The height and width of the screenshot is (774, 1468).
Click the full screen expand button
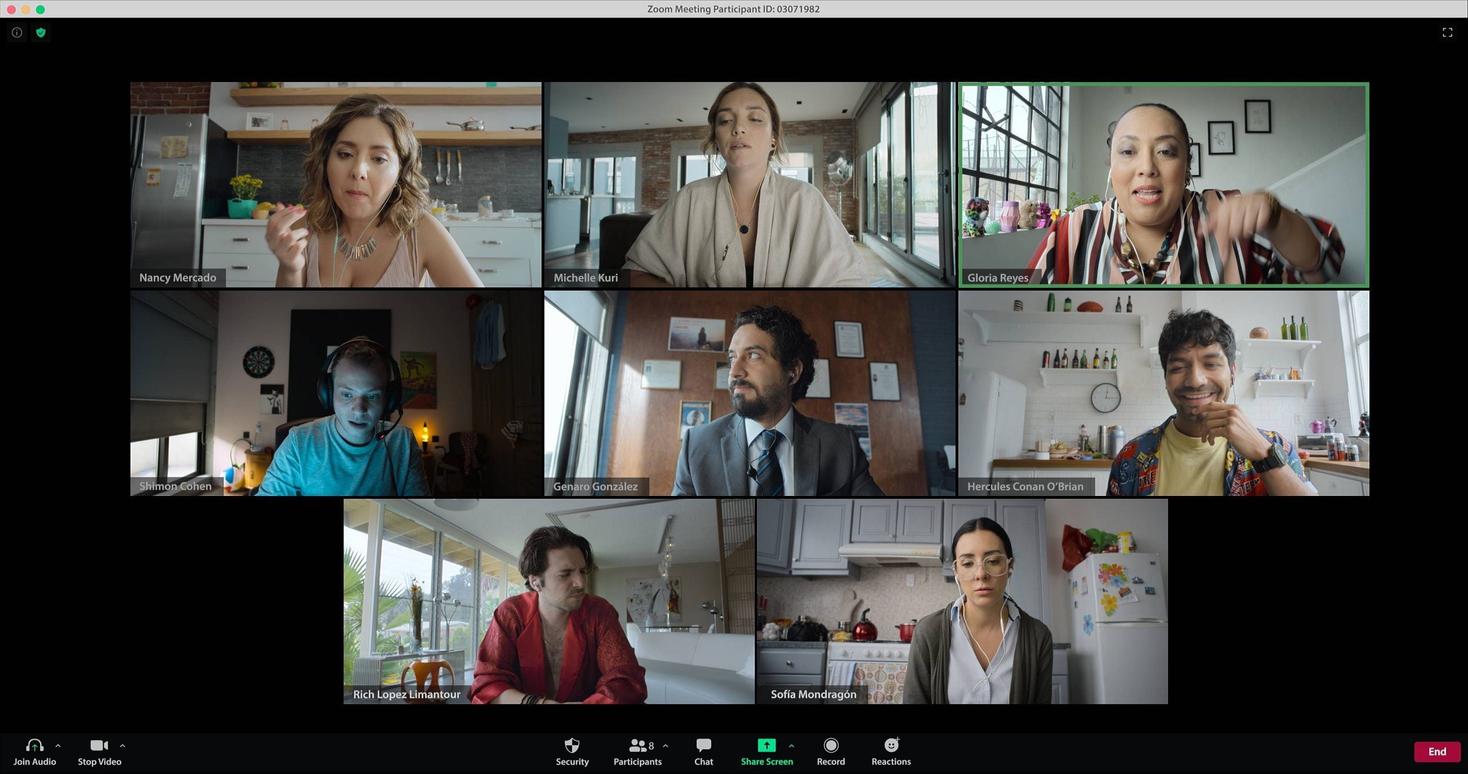[x=1447, y=32]
